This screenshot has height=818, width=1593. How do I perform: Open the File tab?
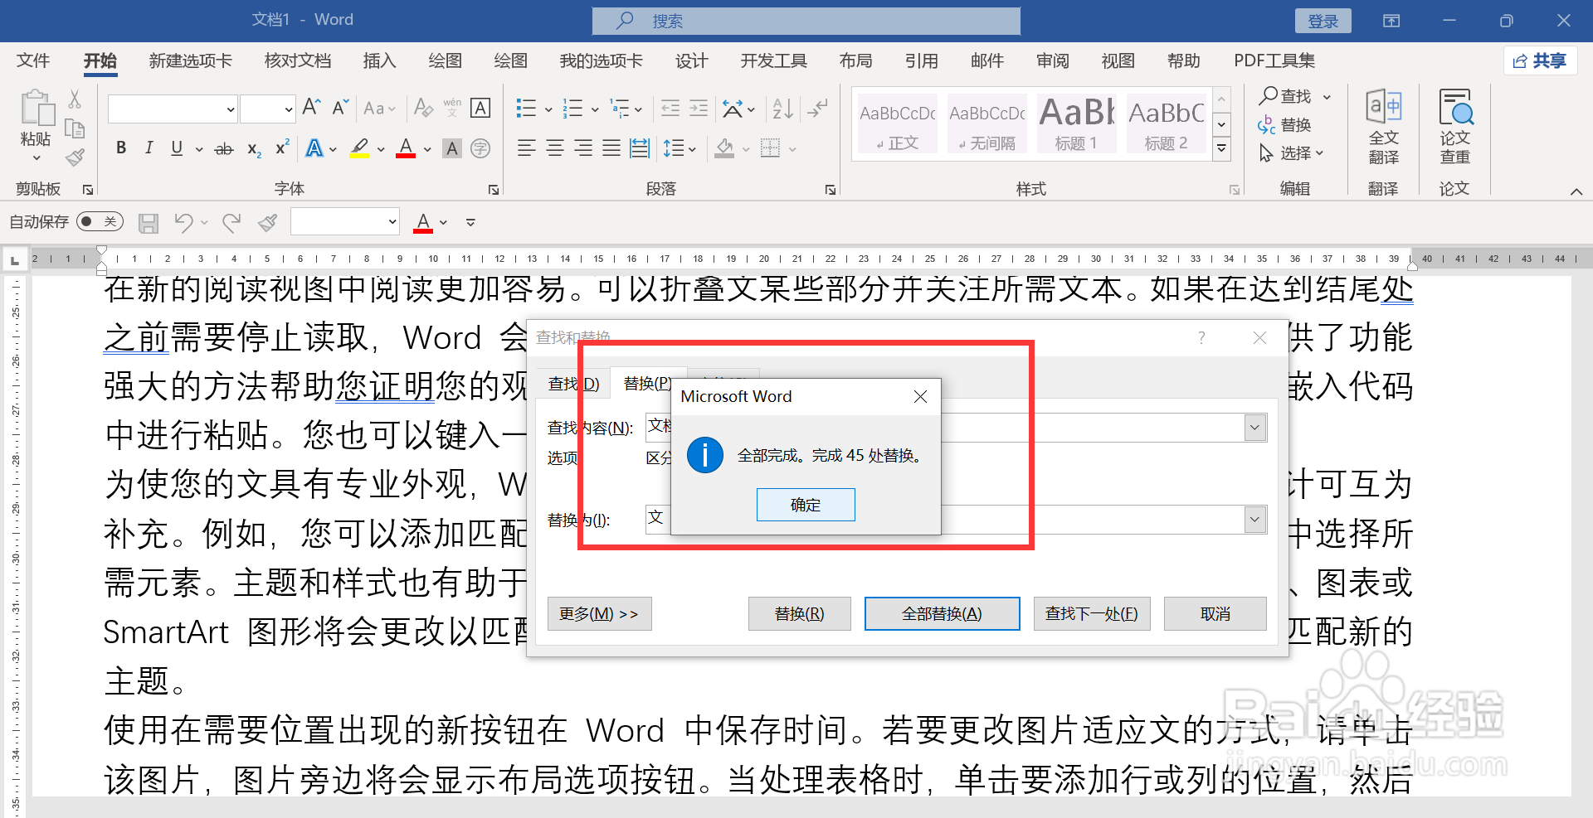tap(33, 61)
